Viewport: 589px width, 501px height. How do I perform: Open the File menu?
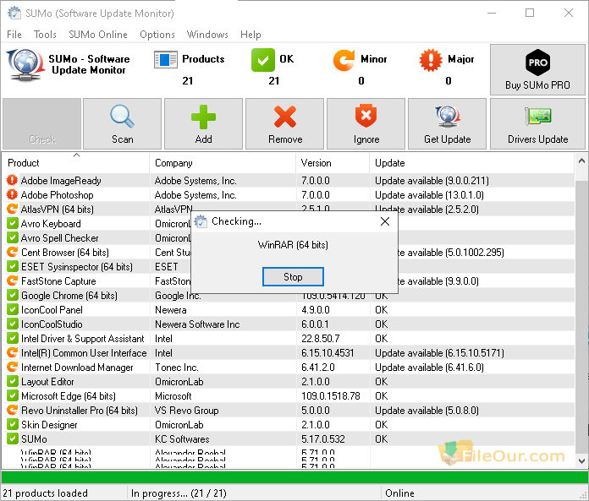(14, 35)
